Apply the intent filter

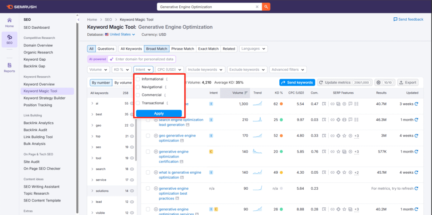point(159,113)
